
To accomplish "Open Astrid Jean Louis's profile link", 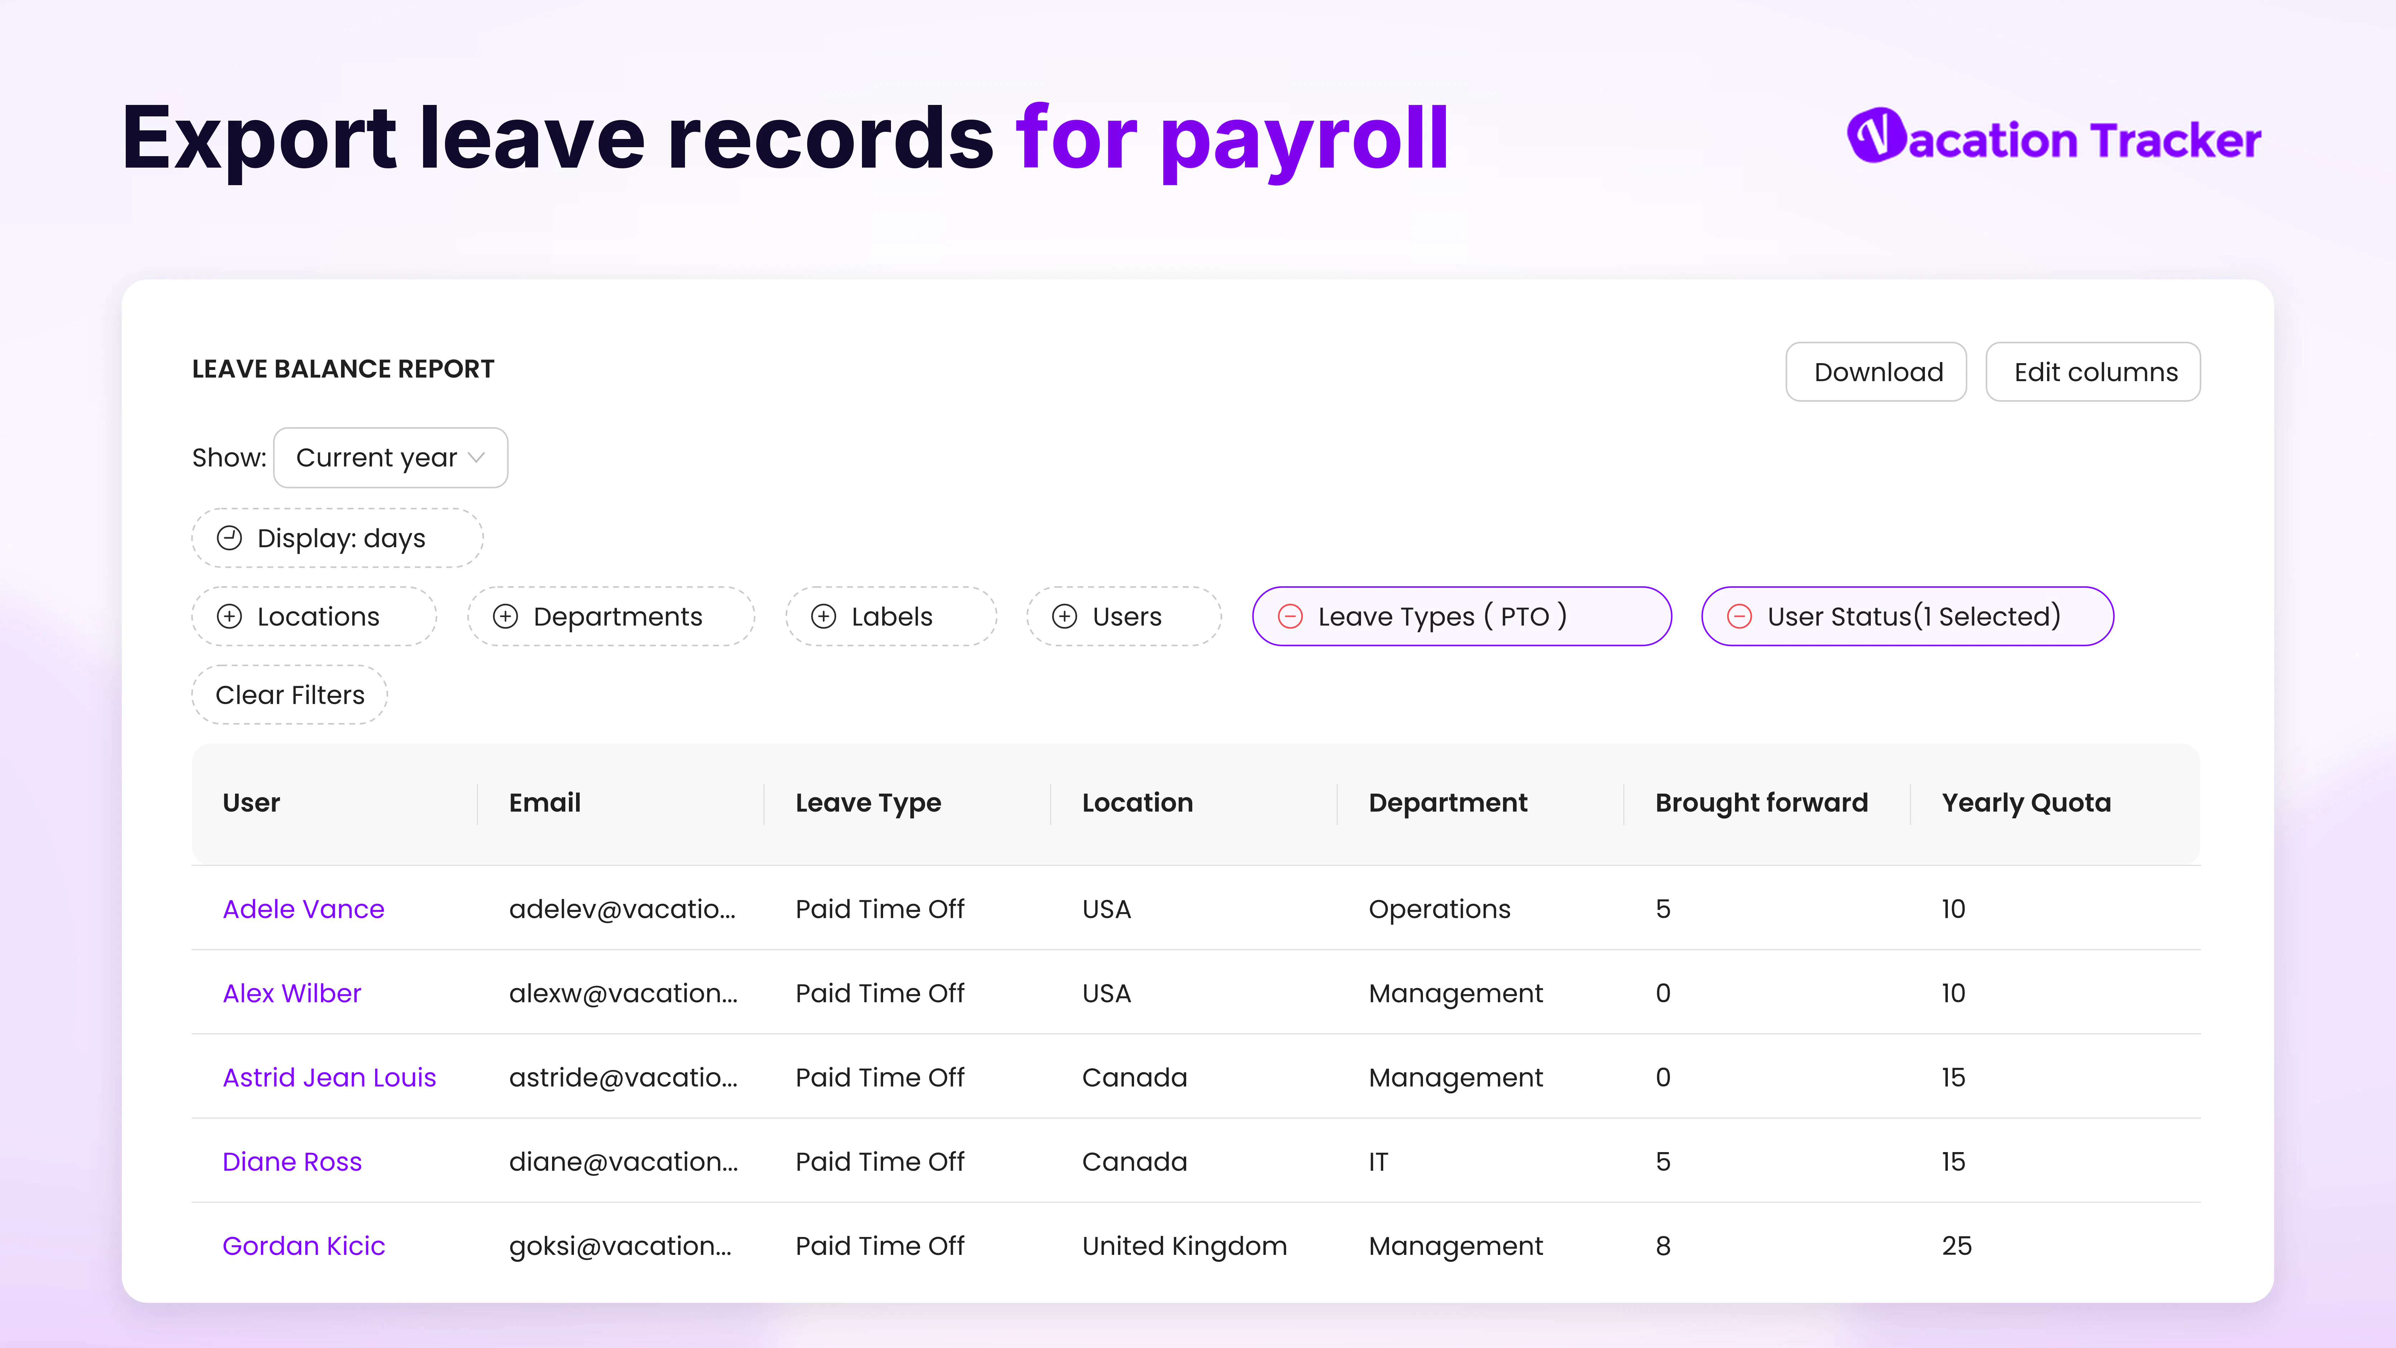I will point(329,1078).
